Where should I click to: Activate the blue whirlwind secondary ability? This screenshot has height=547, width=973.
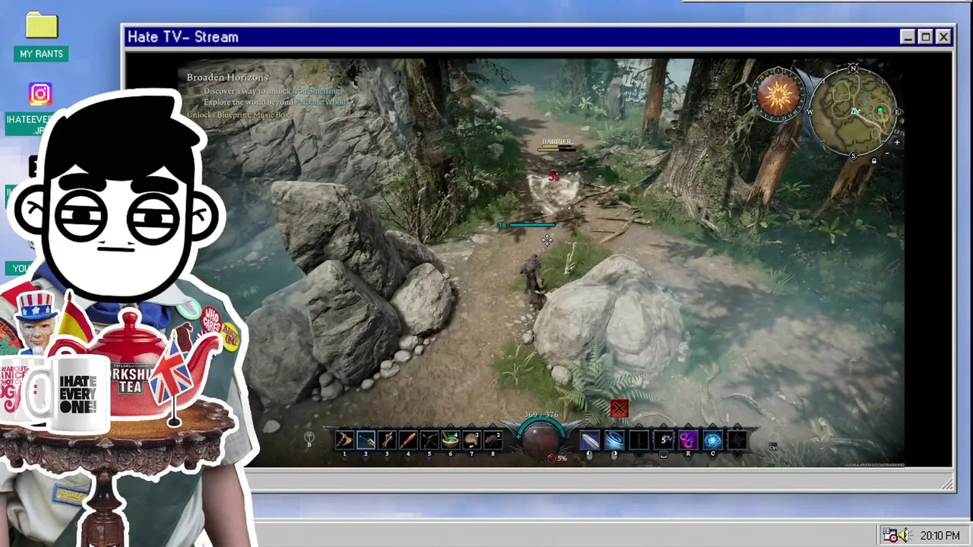pyautogui.click(x=614, y=440)
